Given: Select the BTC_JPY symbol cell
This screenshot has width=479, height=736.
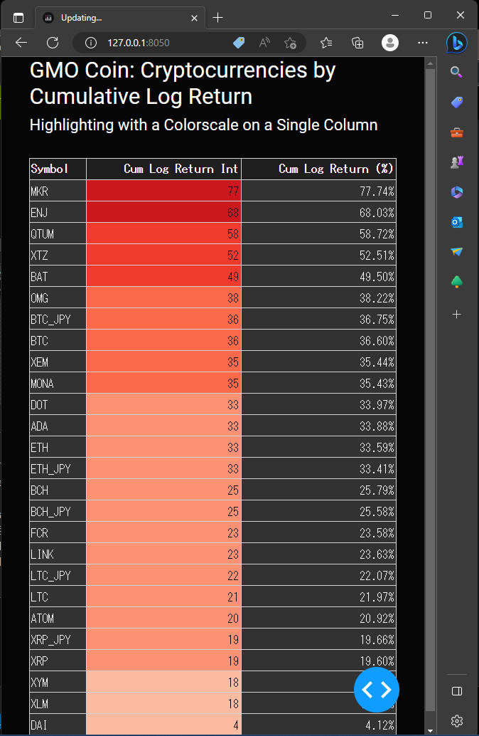Looking at the screenshot, I should [x=58, y=319].
